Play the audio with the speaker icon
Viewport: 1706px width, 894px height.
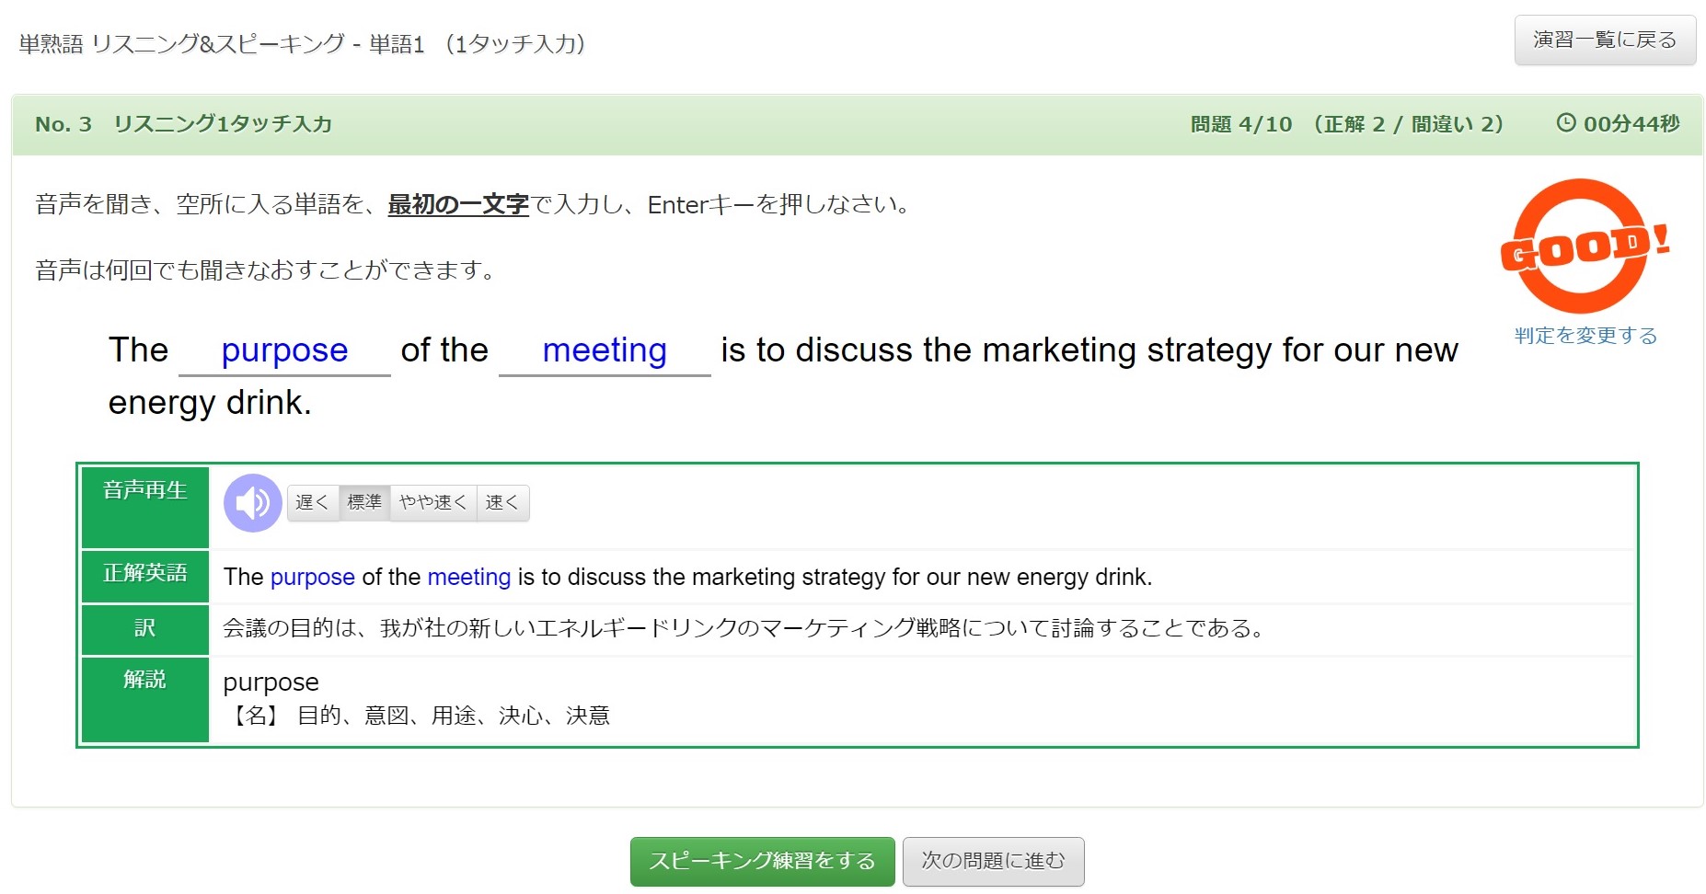[x=253, y=503]
